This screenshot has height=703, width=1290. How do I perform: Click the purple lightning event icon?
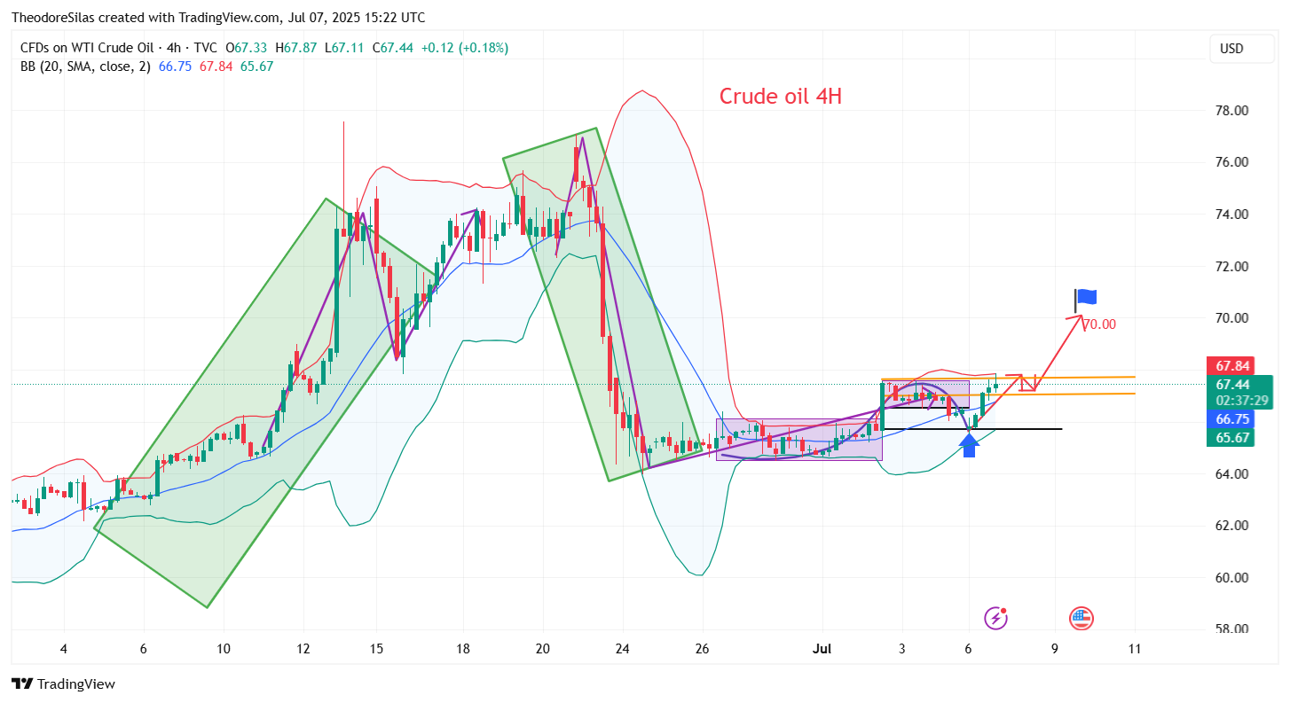point(996,618)
